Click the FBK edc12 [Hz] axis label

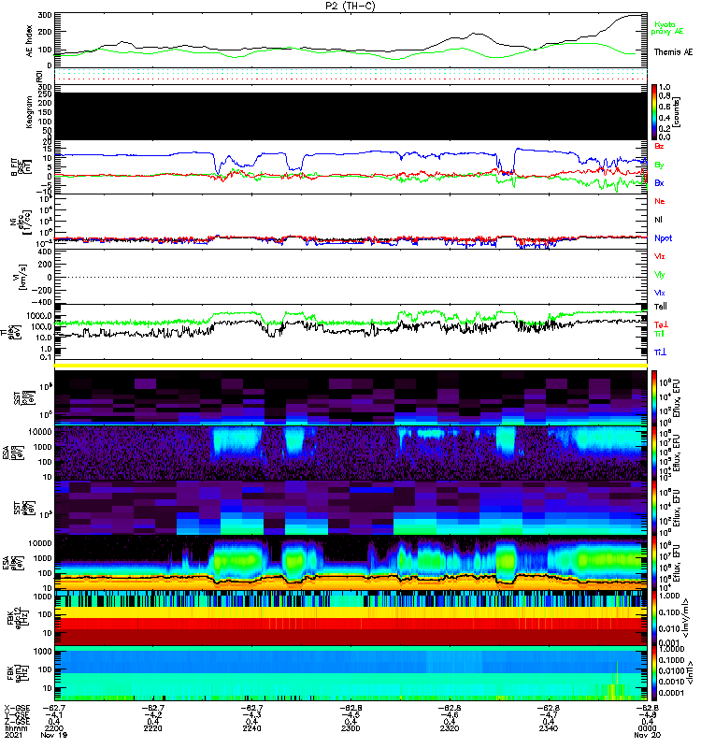click(x=17, y=618)
